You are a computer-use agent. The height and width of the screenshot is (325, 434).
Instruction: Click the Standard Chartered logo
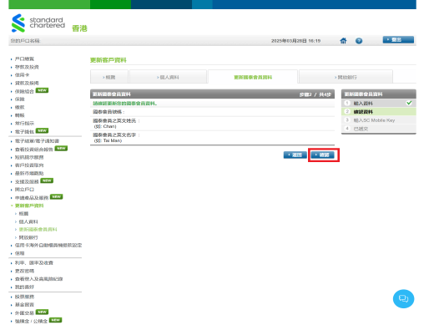tap(38, 23)
